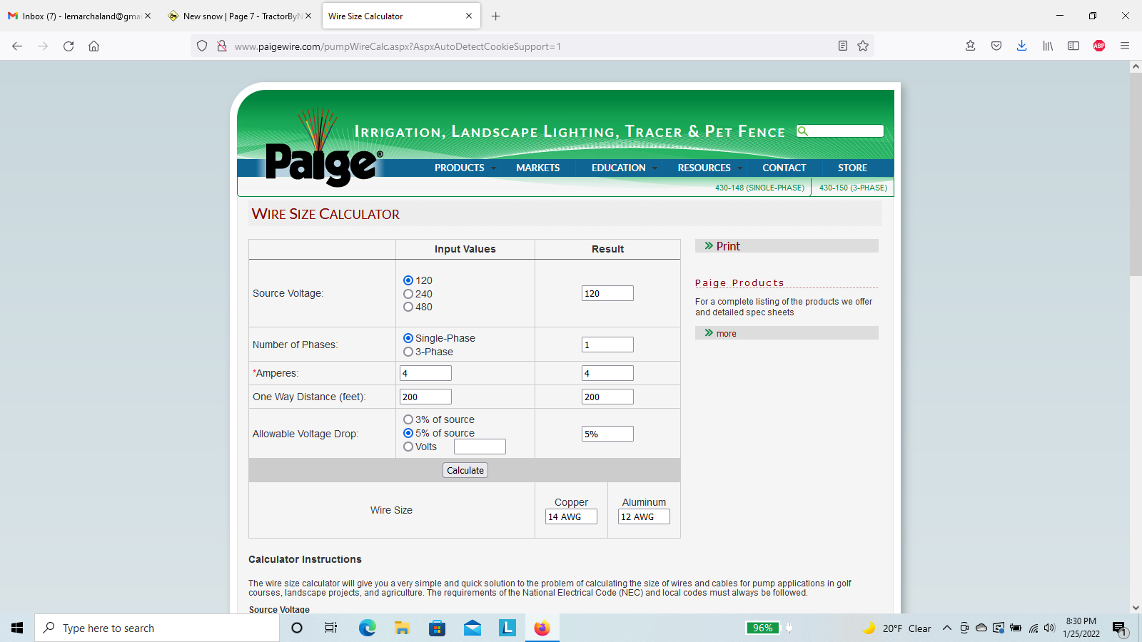This screenshot has width=1142, height=642.
Task: Bookmark this page with the star icon
Action: (x=863, y=46)
